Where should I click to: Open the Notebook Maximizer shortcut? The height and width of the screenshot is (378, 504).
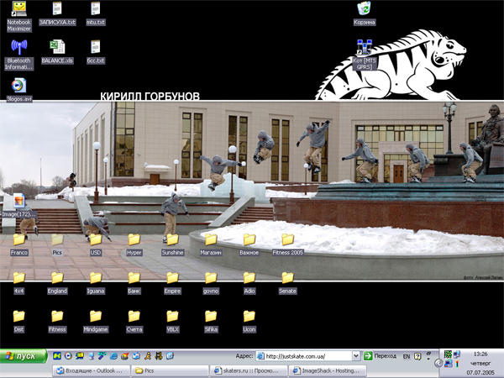[x=18, y=10]
